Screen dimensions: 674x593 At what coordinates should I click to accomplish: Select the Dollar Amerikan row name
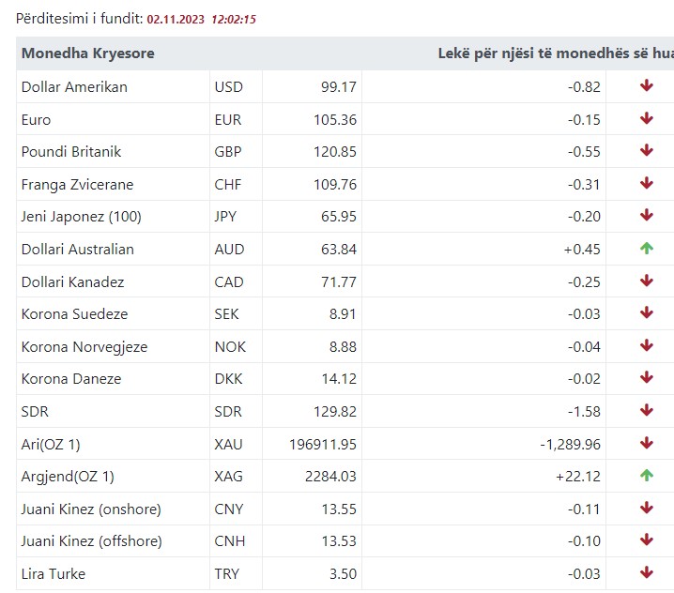[x=74, y=86]
